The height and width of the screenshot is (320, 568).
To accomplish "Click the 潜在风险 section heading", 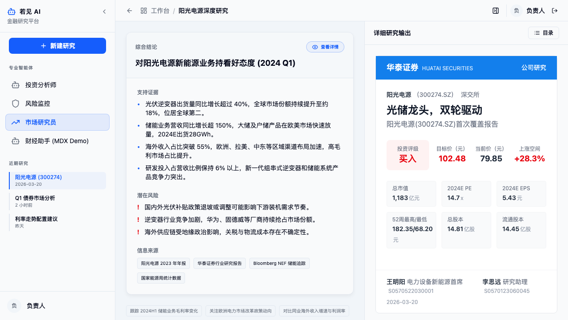I will tap(148, 195).
